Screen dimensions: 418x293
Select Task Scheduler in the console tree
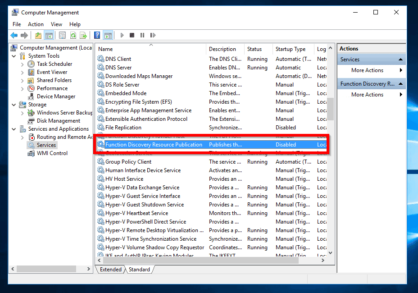click(55, 64)
